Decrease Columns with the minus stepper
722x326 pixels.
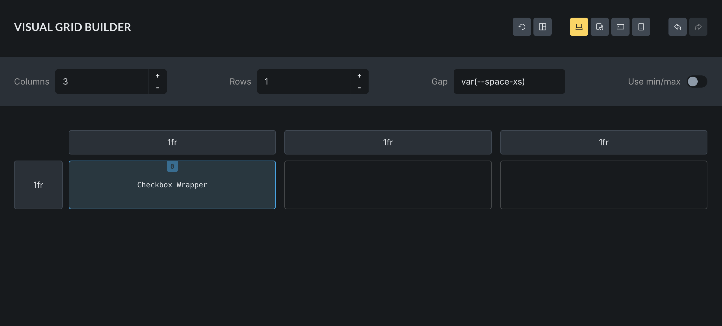tap(157, 88)
